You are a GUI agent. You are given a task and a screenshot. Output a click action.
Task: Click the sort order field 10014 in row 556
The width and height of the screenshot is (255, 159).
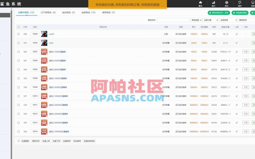click(35, 132)
